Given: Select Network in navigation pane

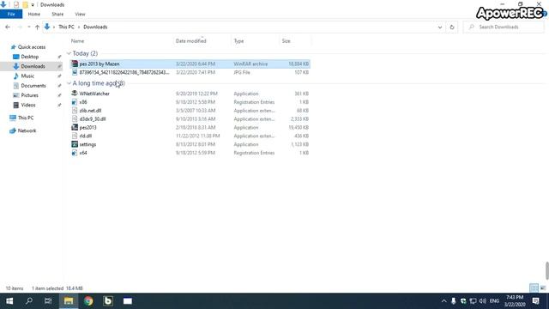Looking at the screenshot, I should [27, 130].
